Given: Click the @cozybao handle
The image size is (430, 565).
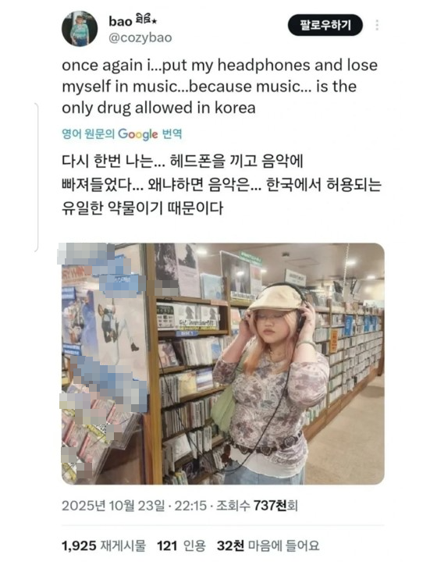Looking at the screenshot, I should (x=140, y=37).
